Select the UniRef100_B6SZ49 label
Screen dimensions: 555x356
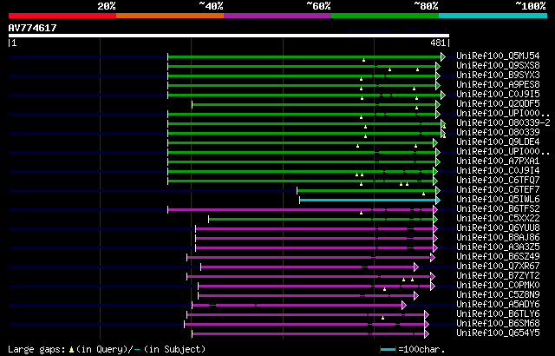(498, 257)
